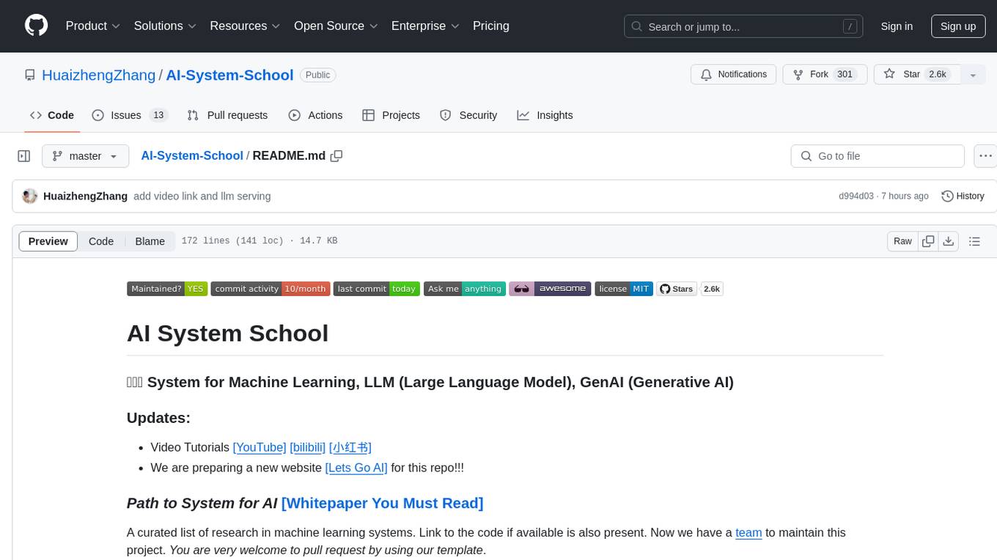This screenshot has width=997, height=560.
Task: Open the master branch selector
Action: (85, 156)
